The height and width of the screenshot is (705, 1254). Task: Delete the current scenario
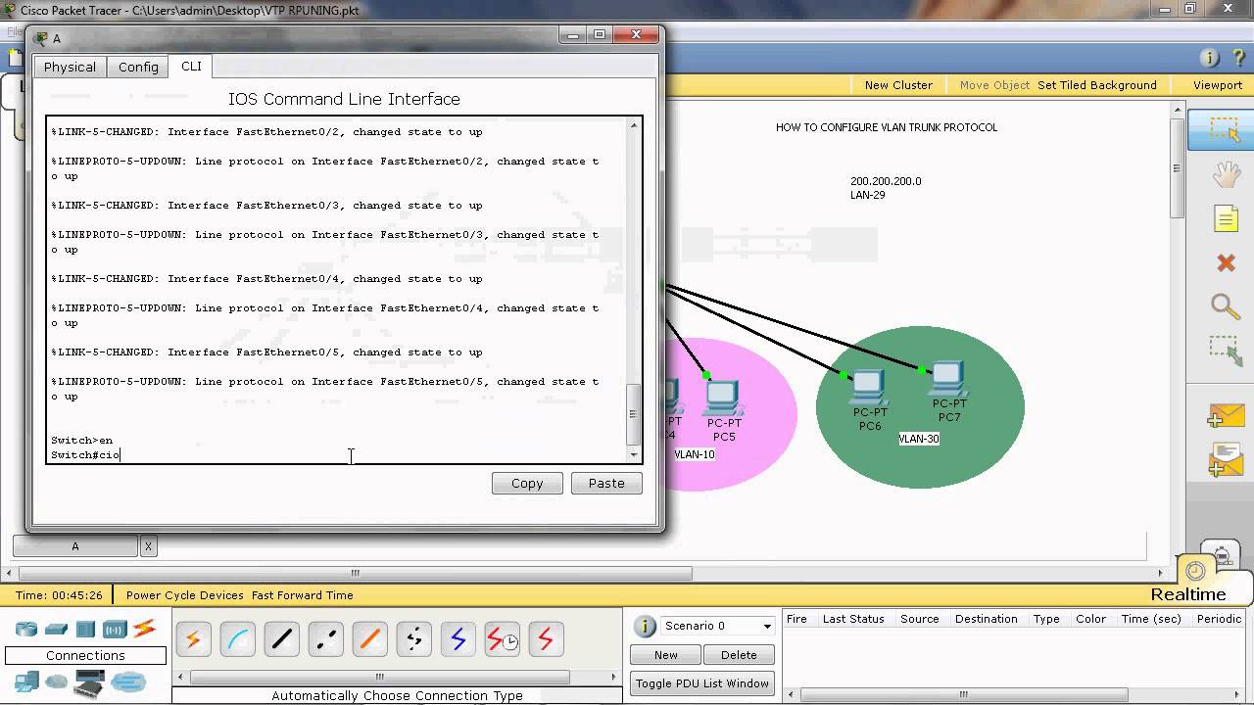click(739, 655)
